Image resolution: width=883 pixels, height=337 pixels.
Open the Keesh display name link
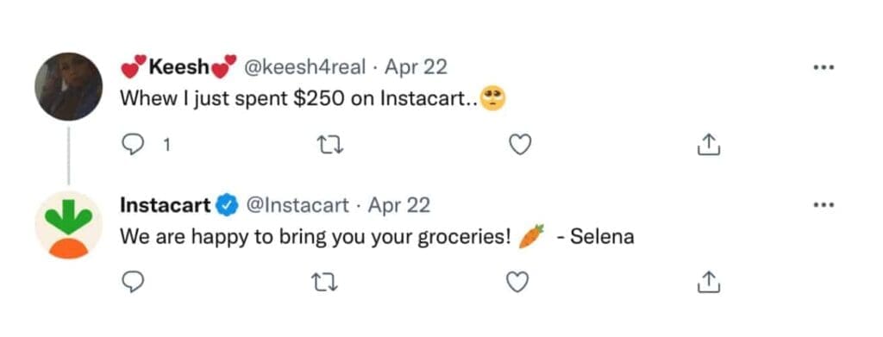coord(179,67)
